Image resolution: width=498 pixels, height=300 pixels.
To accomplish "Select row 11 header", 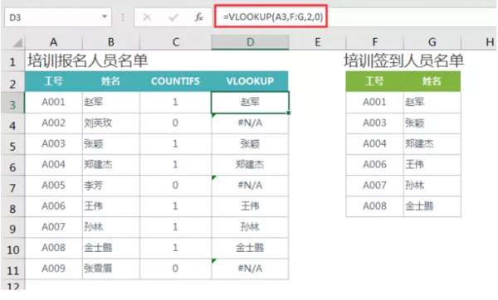I will point(12,269).
